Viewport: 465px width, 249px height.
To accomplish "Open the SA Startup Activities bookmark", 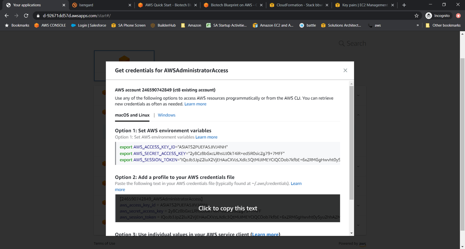I will click(x=226, y=26).
